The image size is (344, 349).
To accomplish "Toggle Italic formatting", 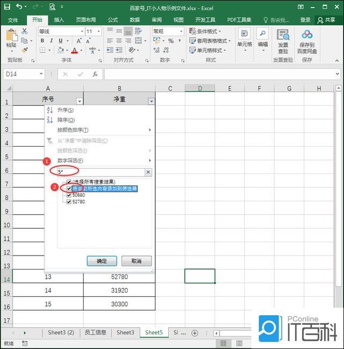I will tap(51, 41).
